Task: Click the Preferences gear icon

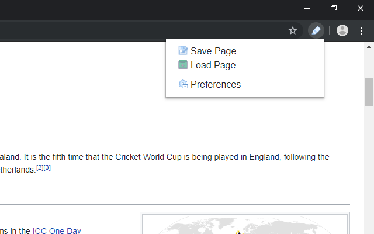Action: [183, 84]
